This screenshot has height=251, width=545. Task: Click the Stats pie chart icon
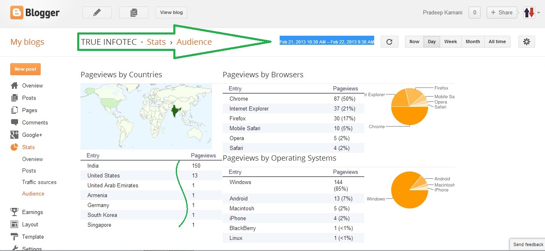[x=14, y=147]
